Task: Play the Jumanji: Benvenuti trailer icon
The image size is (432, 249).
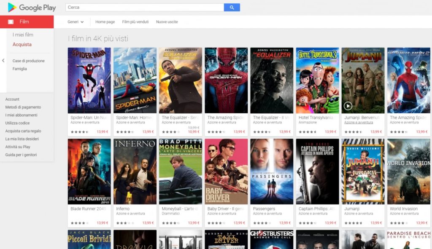Action: coord(348,106)
